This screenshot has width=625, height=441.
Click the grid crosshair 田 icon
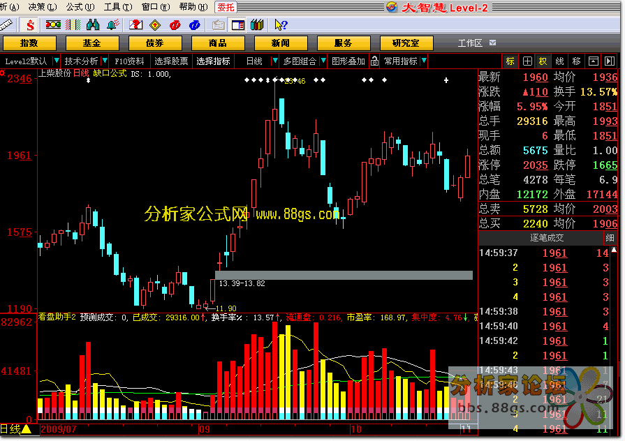click(x=527, y=61)
